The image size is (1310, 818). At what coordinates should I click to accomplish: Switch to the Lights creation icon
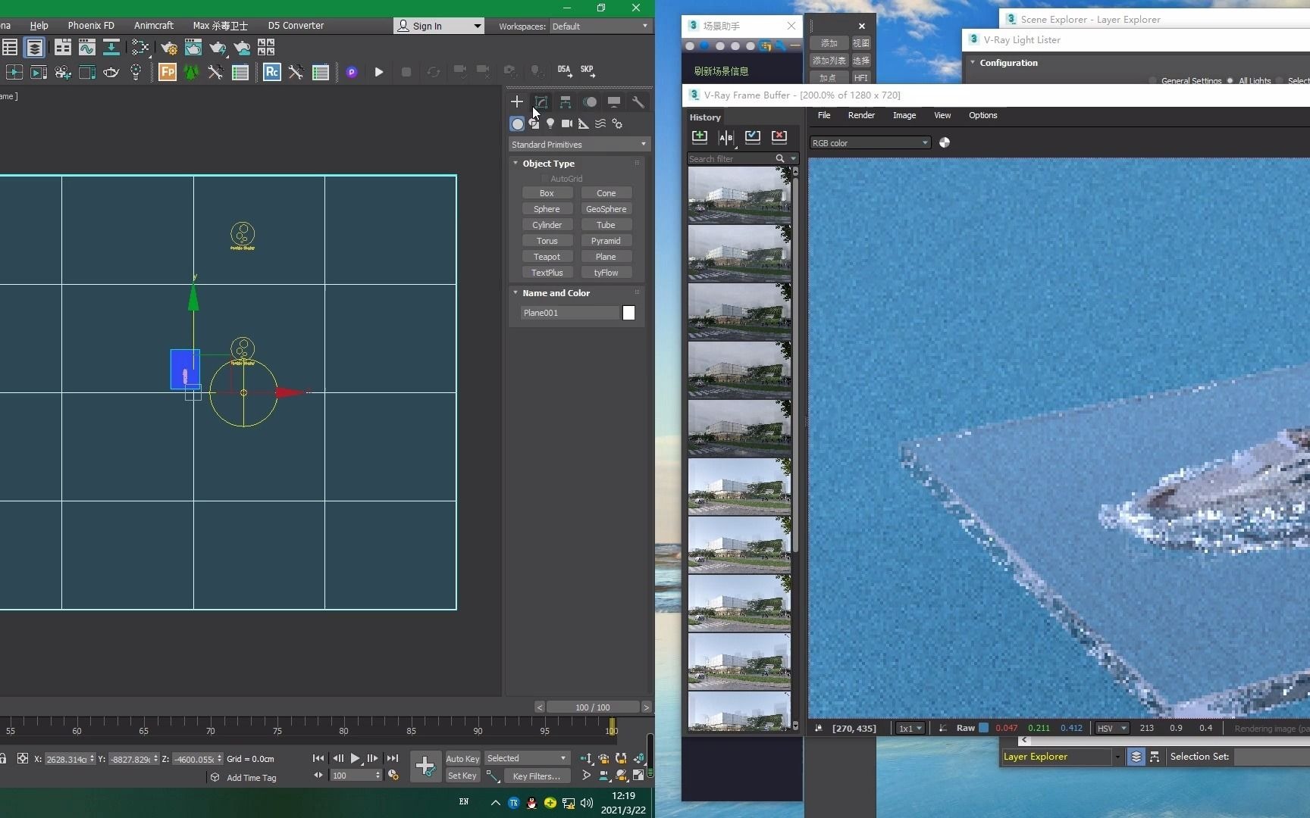[550, 123]
